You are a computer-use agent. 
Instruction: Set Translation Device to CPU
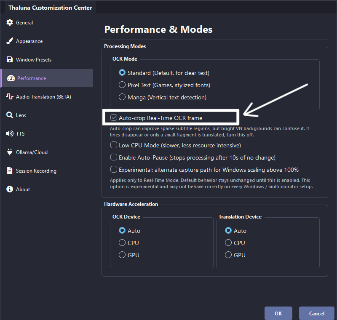click(228, 243)
